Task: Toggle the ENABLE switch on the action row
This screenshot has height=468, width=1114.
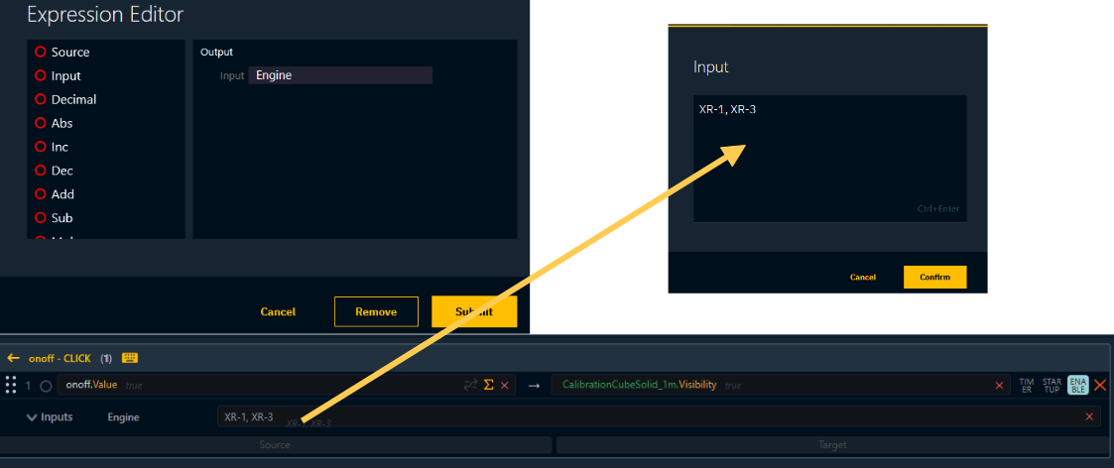Action: click(1077, 385)
